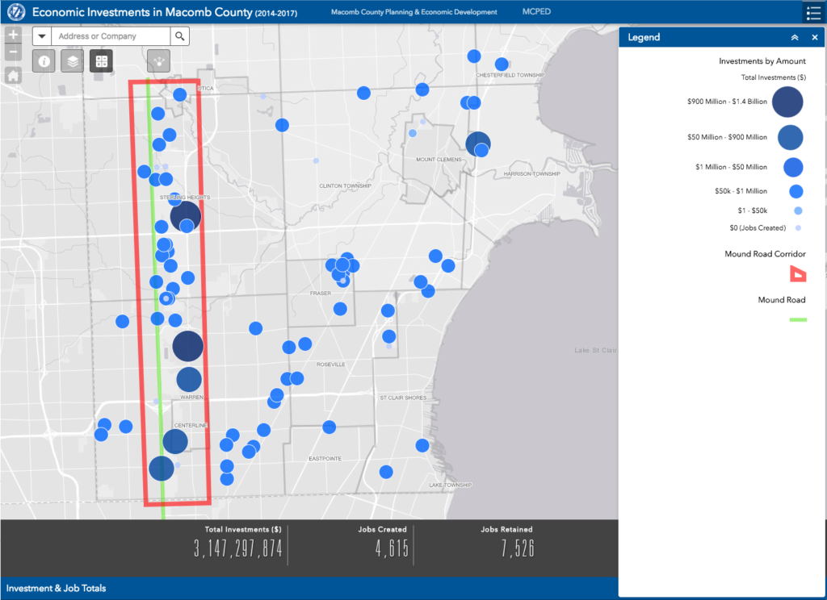Close the Legend panel
The height and width of the screenshot is (600, 827).
click(815, 37)
